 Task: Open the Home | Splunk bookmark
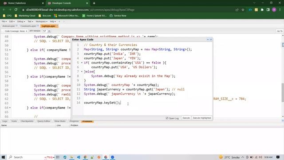click(95, 16)
